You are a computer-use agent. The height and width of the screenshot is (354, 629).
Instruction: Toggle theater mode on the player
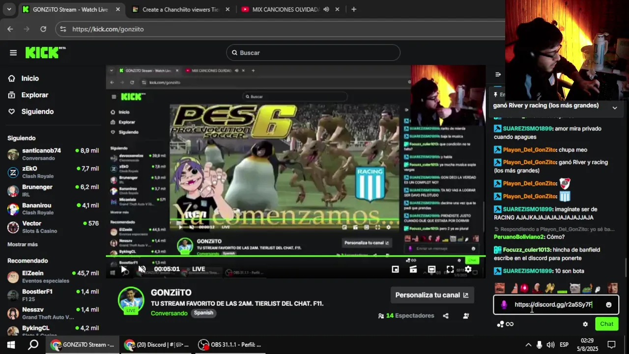tap(431, 269)
